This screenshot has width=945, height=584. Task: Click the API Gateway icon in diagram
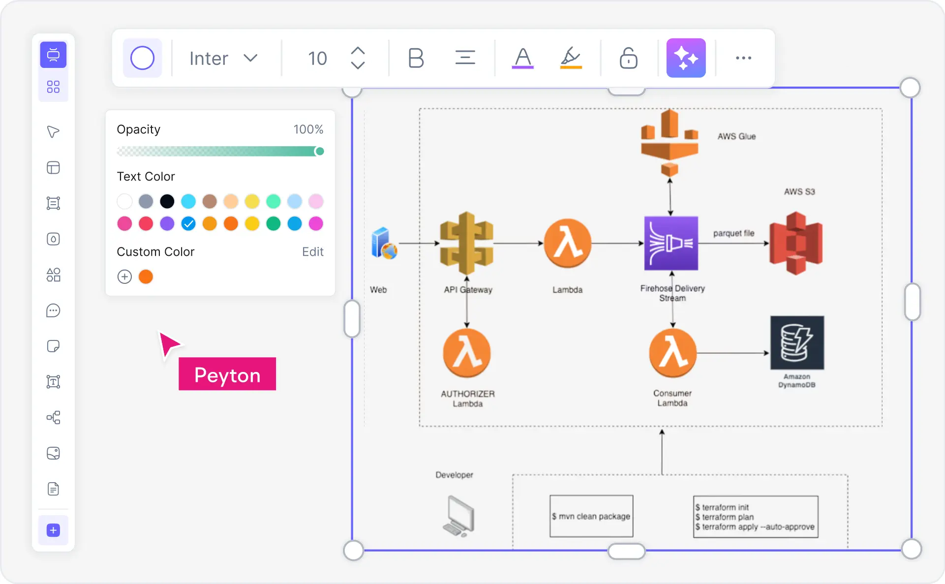pos(466,243)
